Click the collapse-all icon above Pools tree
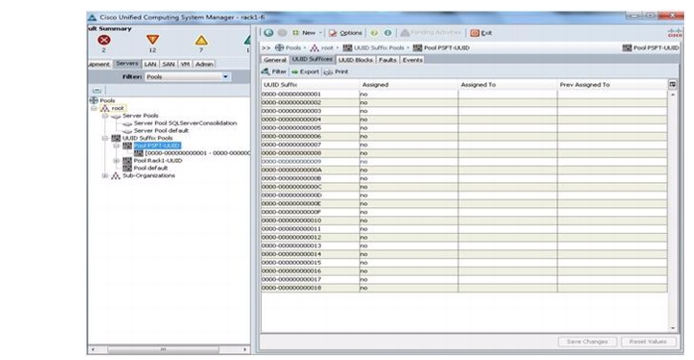694x360 pixels. coord(97,90)
